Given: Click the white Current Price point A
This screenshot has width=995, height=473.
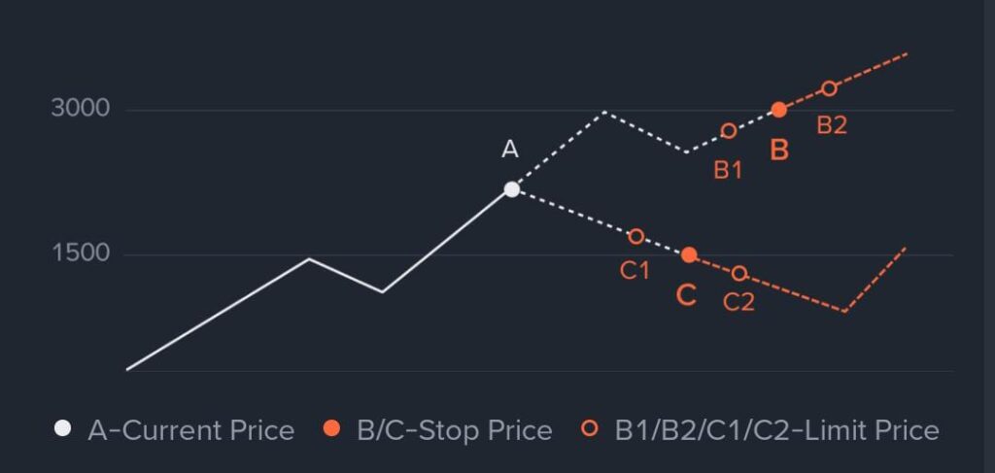Looking at the screenshot, I should pos(511,189).
